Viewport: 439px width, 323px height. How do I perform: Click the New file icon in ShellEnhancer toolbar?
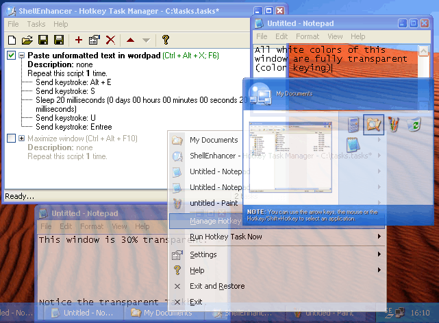tap(12, 40)
